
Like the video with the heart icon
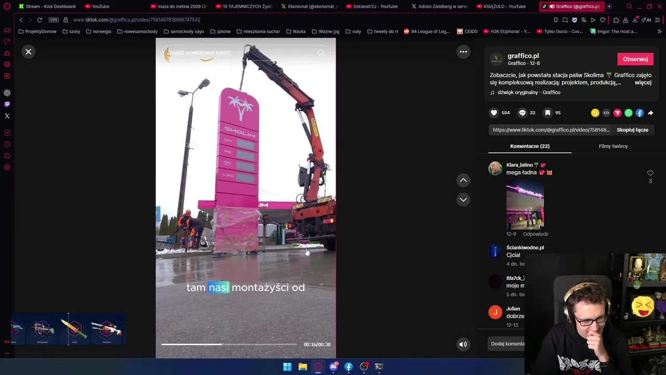(x=494, y=113)
